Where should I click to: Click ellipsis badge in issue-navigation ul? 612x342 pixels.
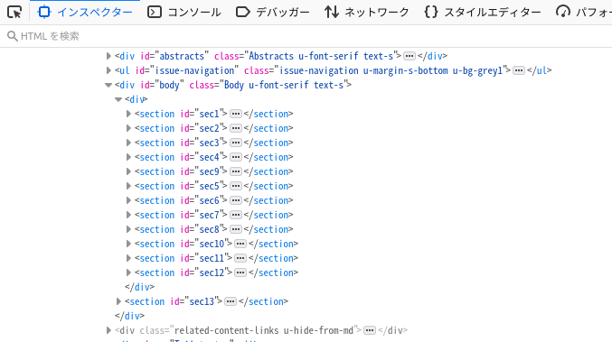[519, 70]
